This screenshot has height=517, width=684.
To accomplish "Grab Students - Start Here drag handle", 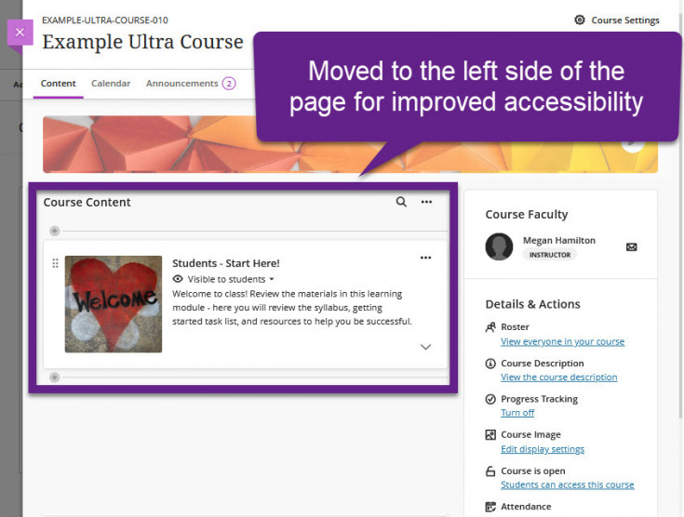I will 56,263.
